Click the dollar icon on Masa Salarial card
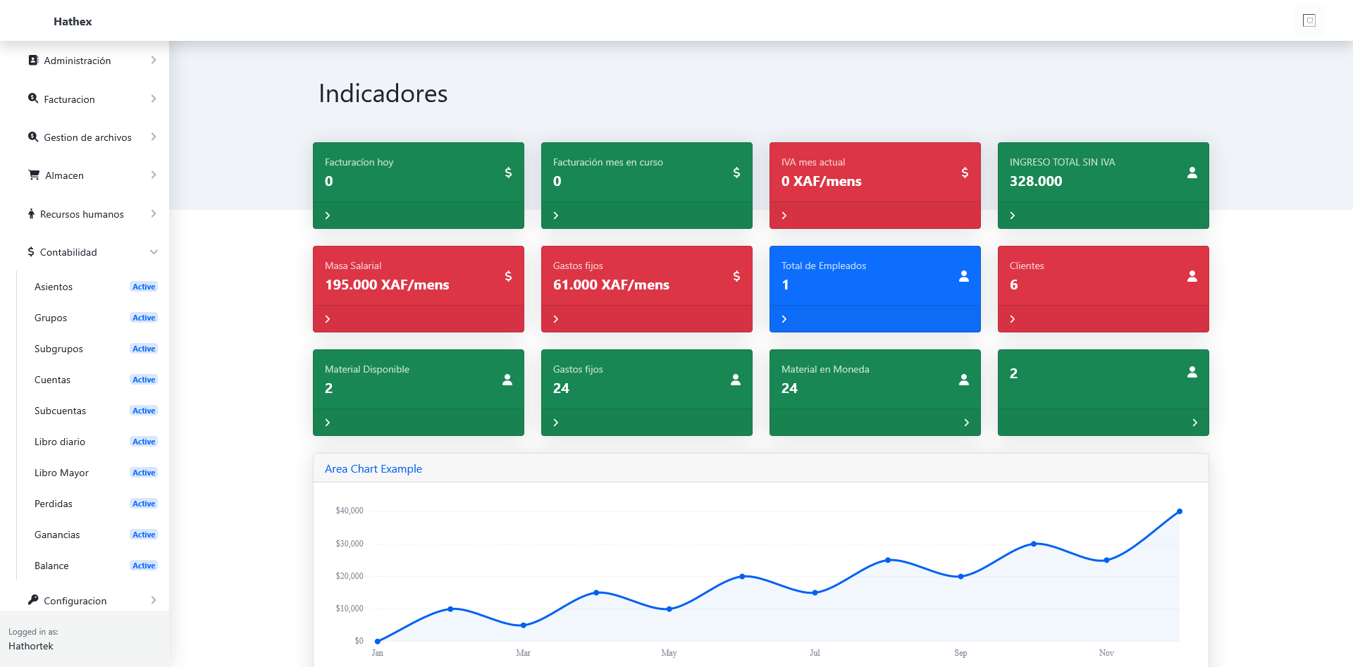1353x667 pixels. coord(508,276)
